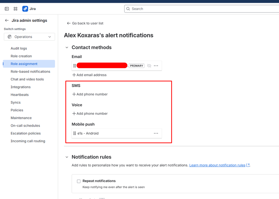Click Add email address
Viewport: 279px width, 199px height.
[91, 75]
